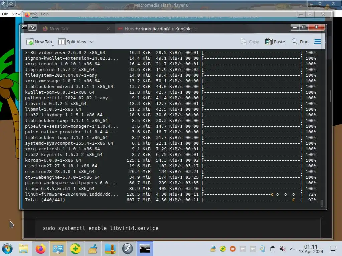Click New Tab in the Konsole toolbar
342x256 pixels.
click(39, 42)
